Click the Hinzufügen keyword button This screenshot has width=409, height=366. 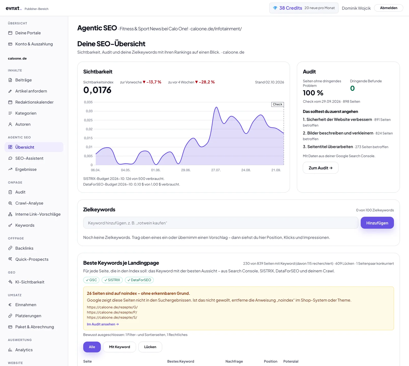(377, 223)
